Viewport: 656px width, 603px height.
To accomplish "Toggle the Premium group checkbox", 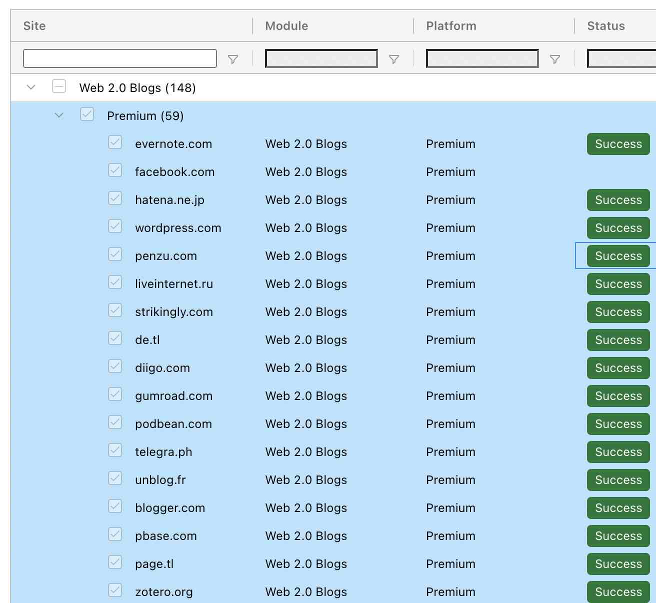I will 87,114.
